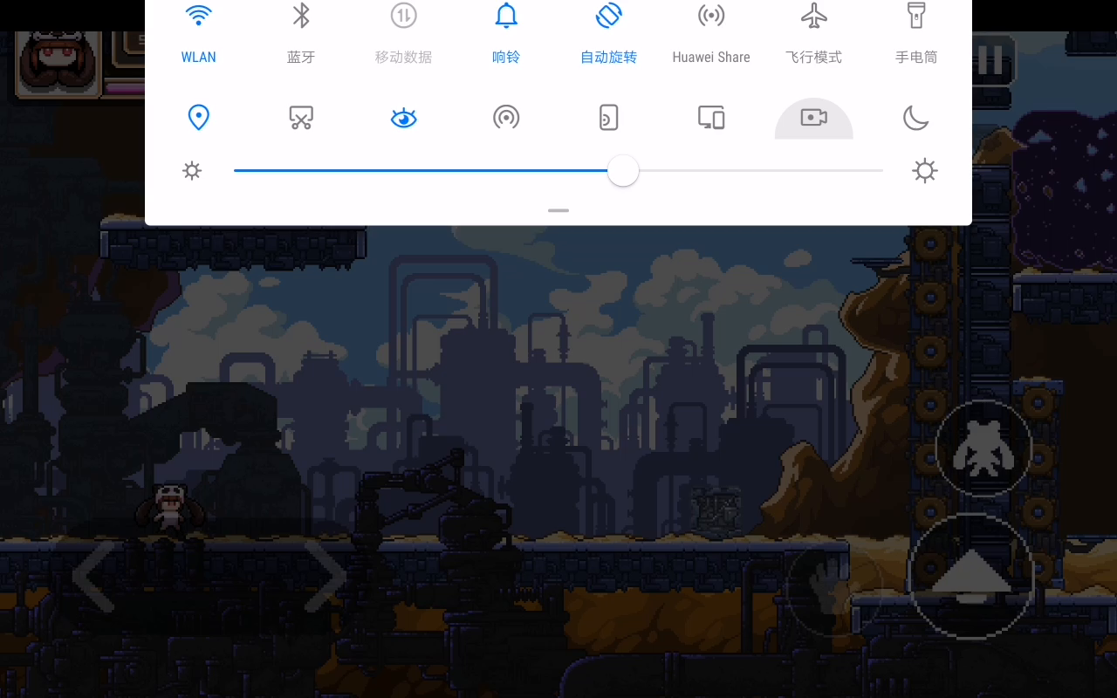Tap the NFC phone icon
The height and width of the screenshot is (698, 1117).
608,118
